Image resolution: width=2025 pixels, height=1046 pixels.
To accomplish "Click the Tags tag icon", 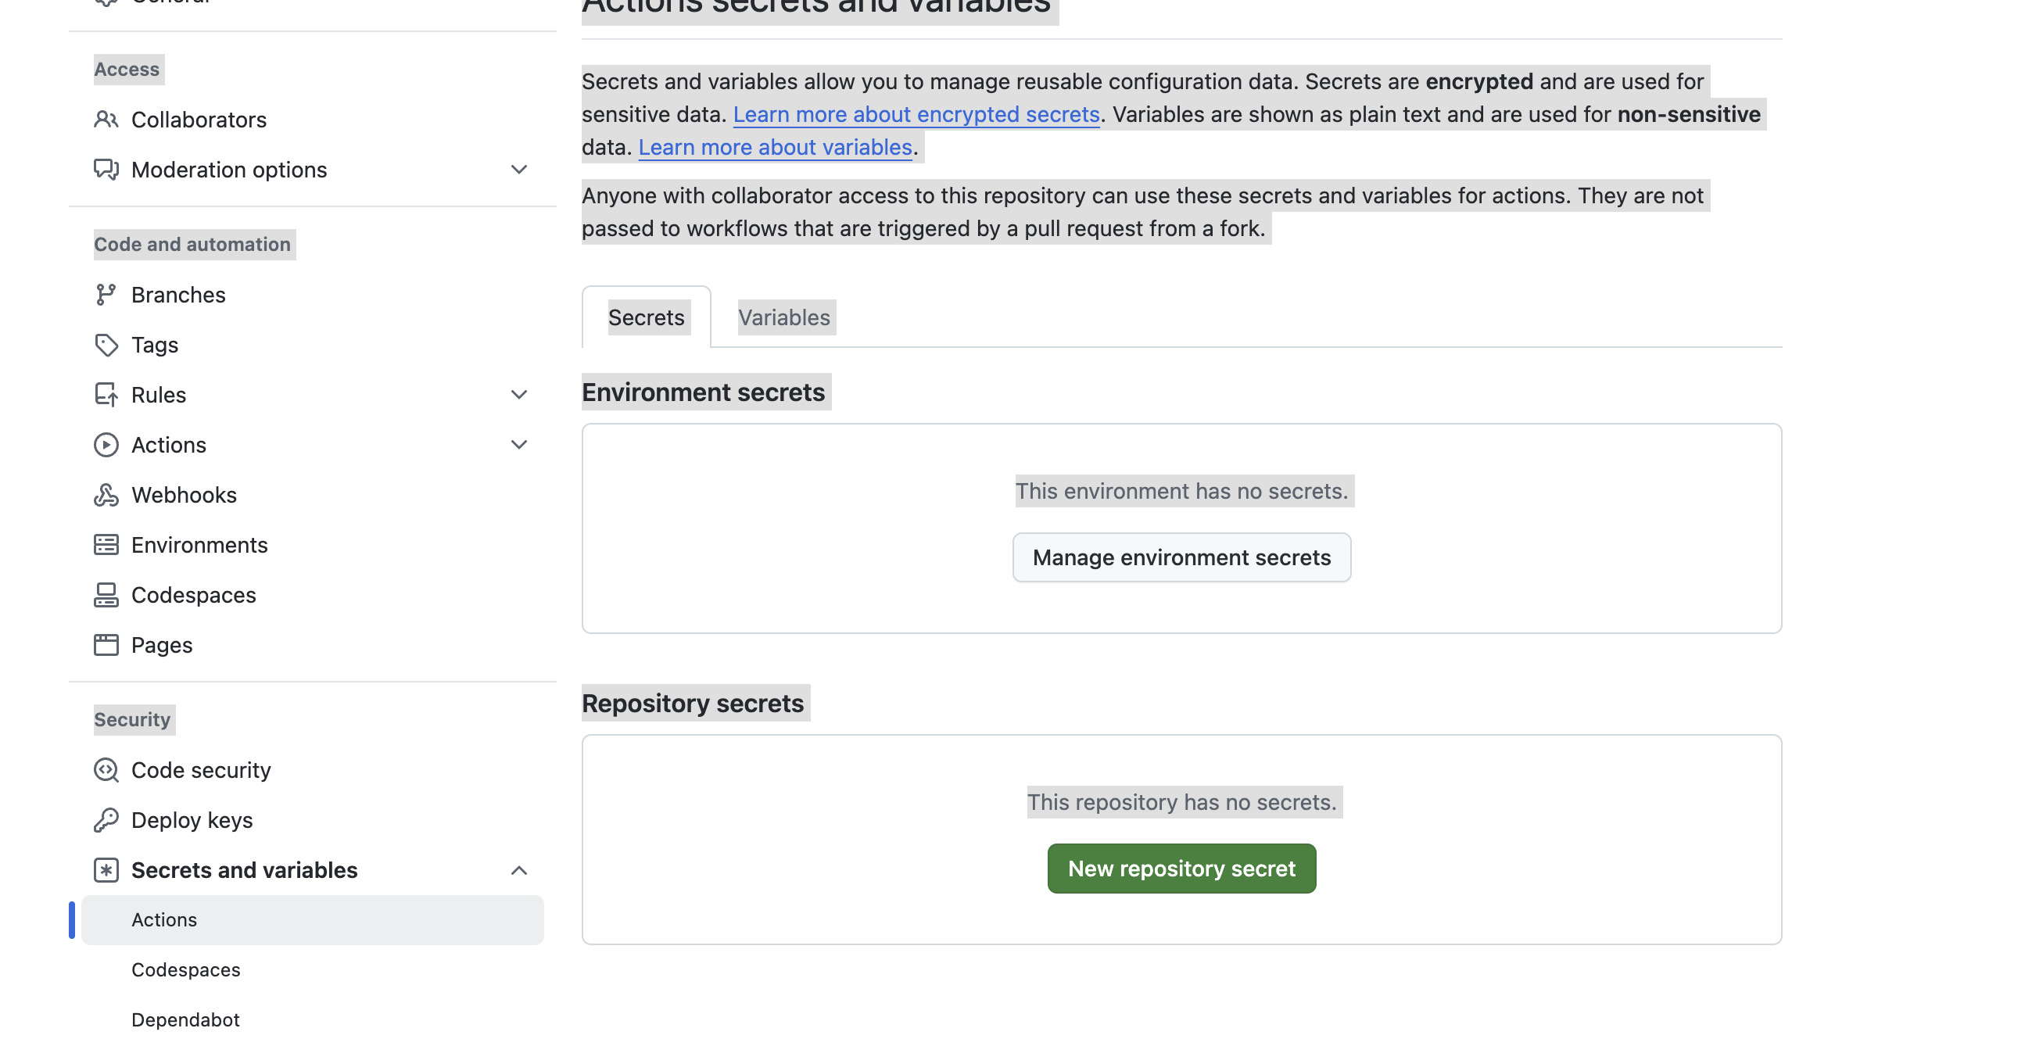I will coord(106,345).
